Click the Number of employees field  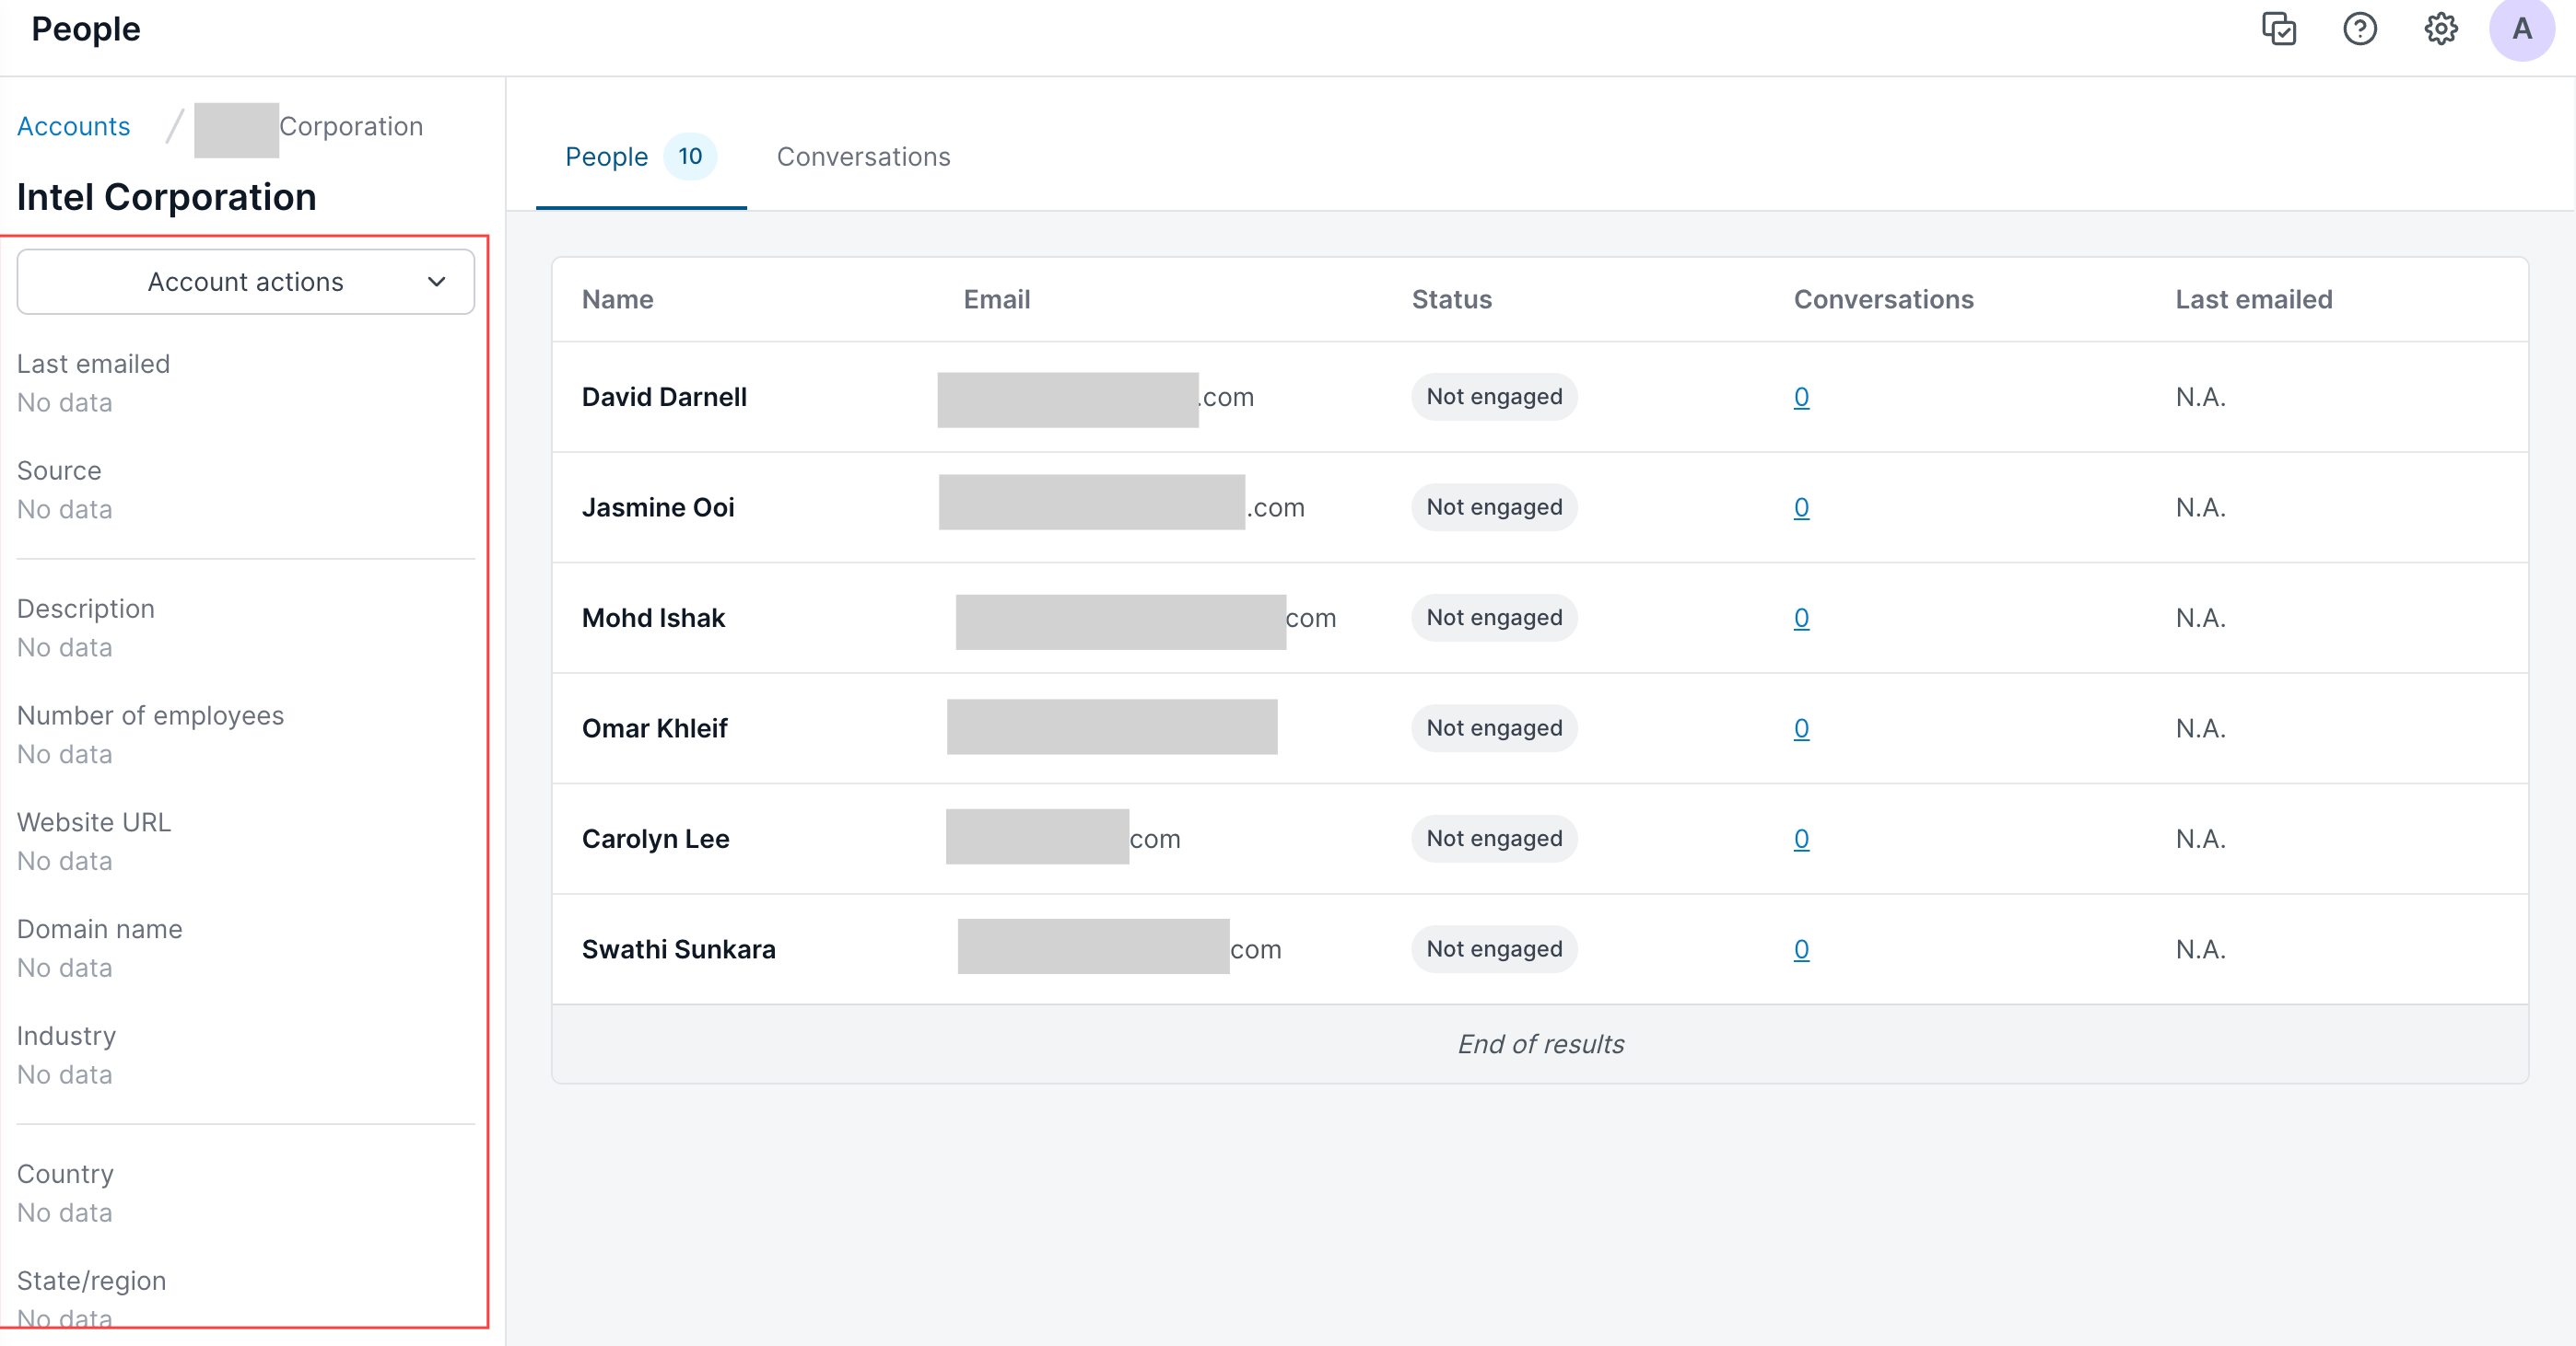[151, 716]
